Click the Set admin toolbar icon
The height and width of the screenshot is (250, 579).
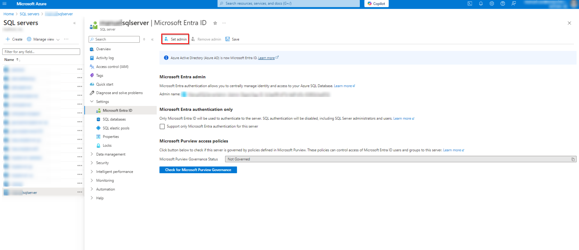[x=167, y=39]
